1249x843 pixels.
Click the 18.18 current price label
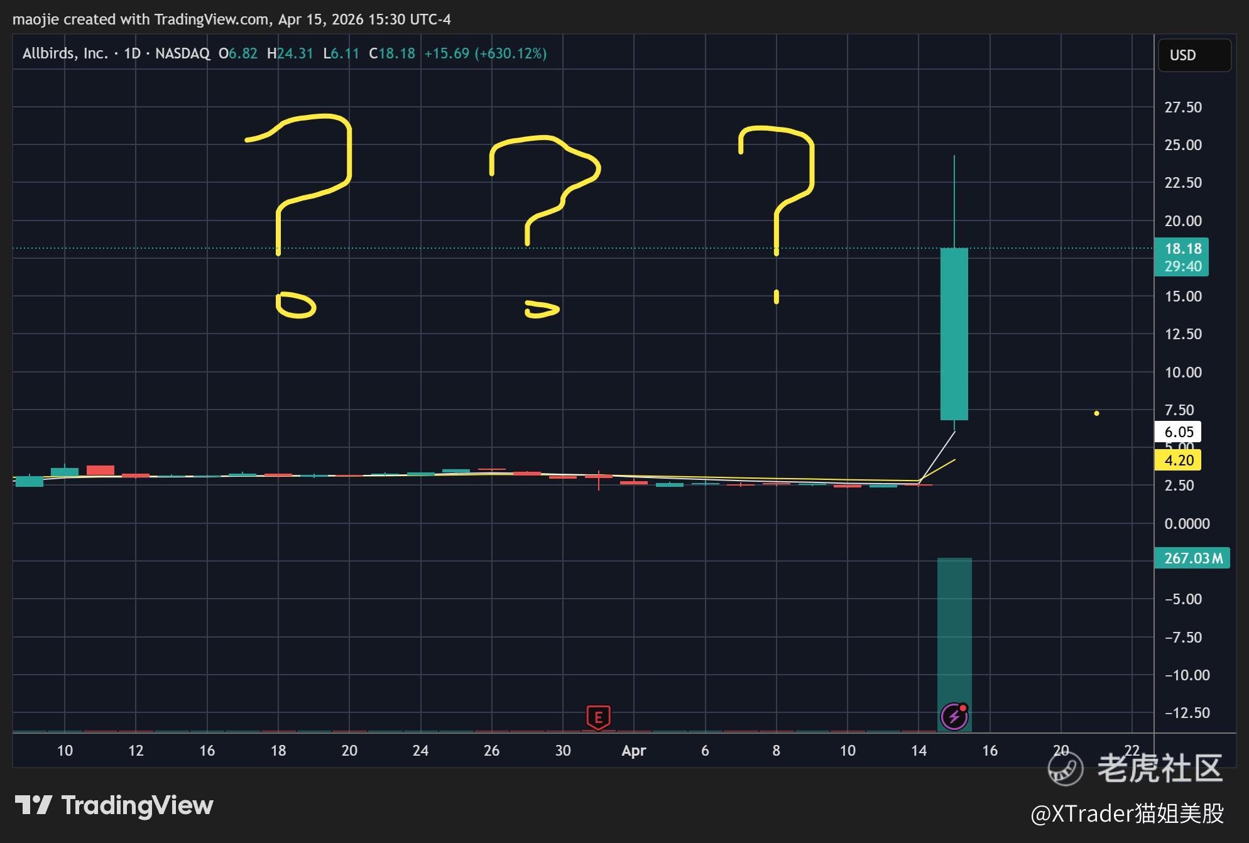point(1182,249)
